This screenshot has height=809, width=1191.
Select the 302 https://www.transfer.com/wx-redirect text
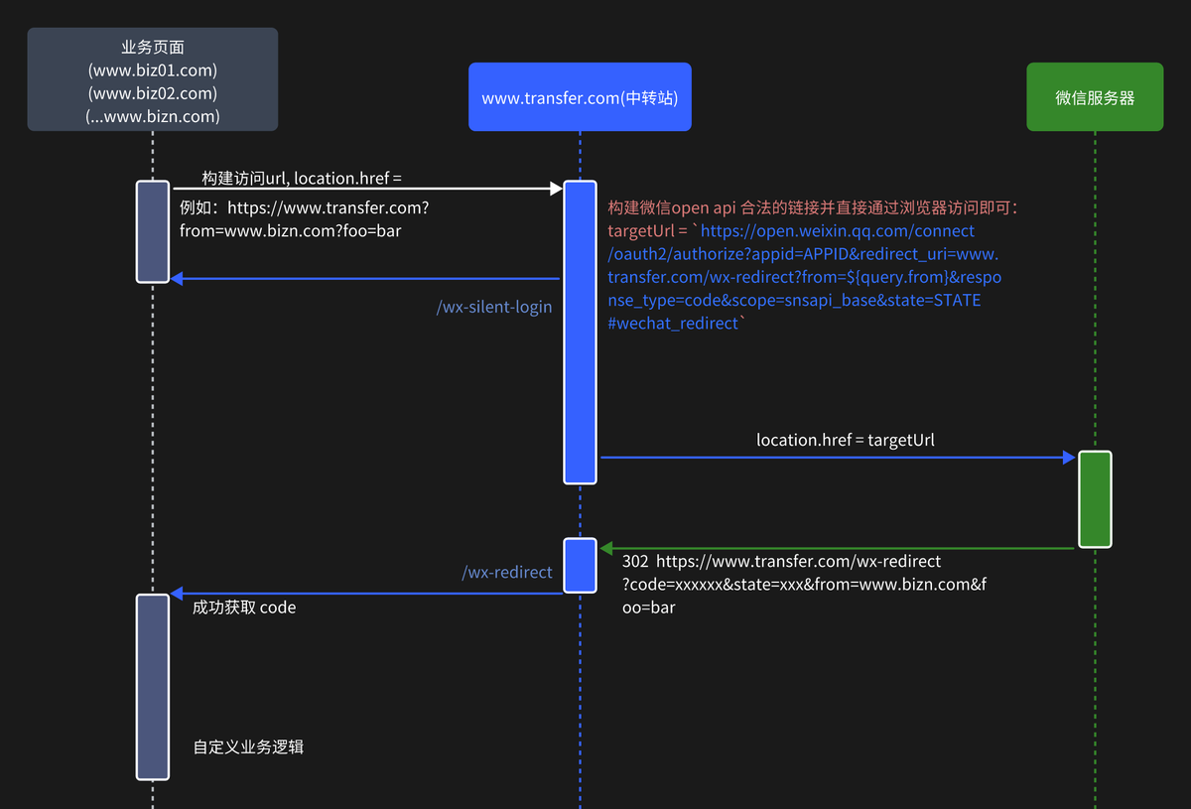(804, 584)
